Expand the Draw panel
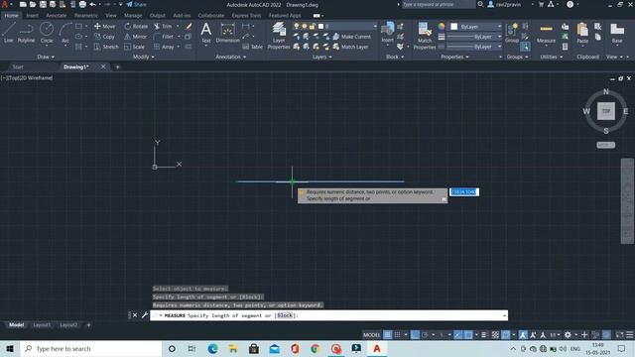This screenshot has height=357, width=635. 46,58
